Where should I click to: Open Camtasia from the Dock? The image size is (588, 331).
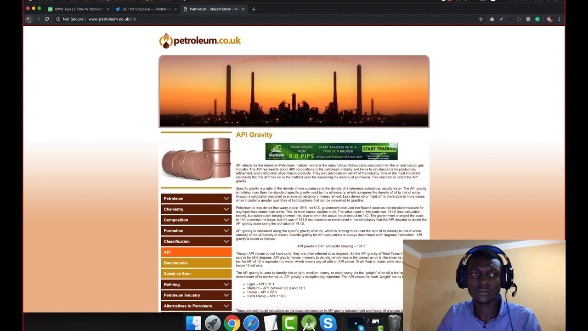290,323
